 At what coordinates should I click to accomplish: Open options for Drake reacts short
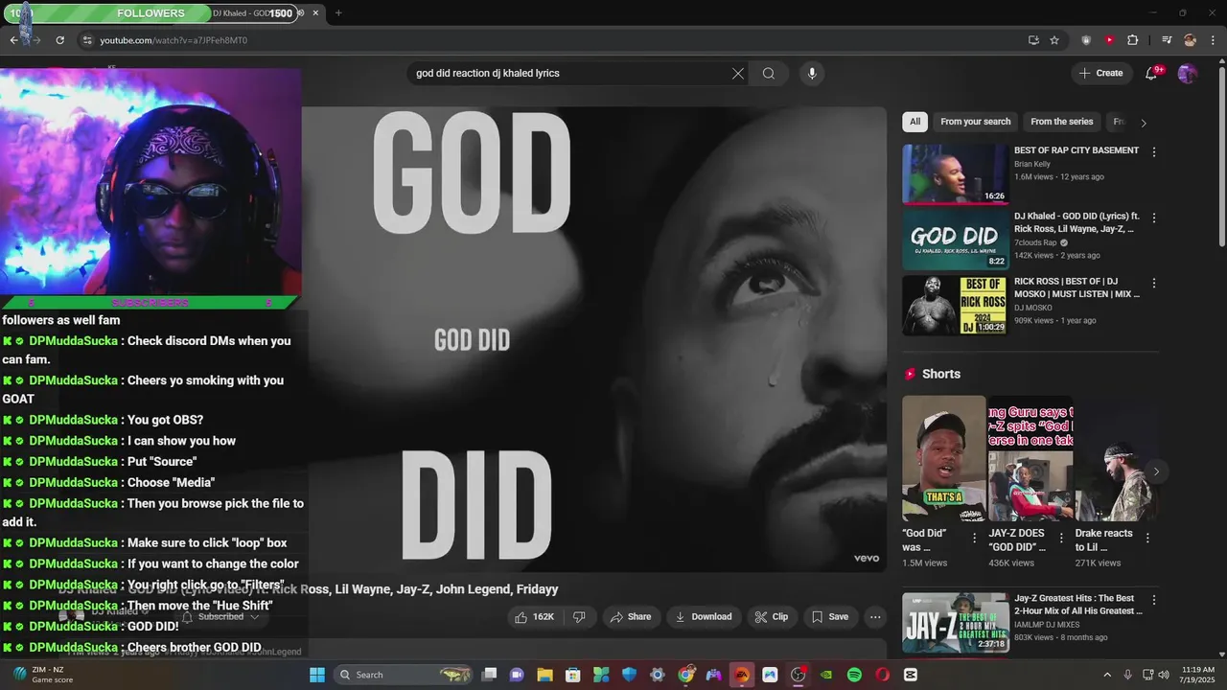(1147, 539)
